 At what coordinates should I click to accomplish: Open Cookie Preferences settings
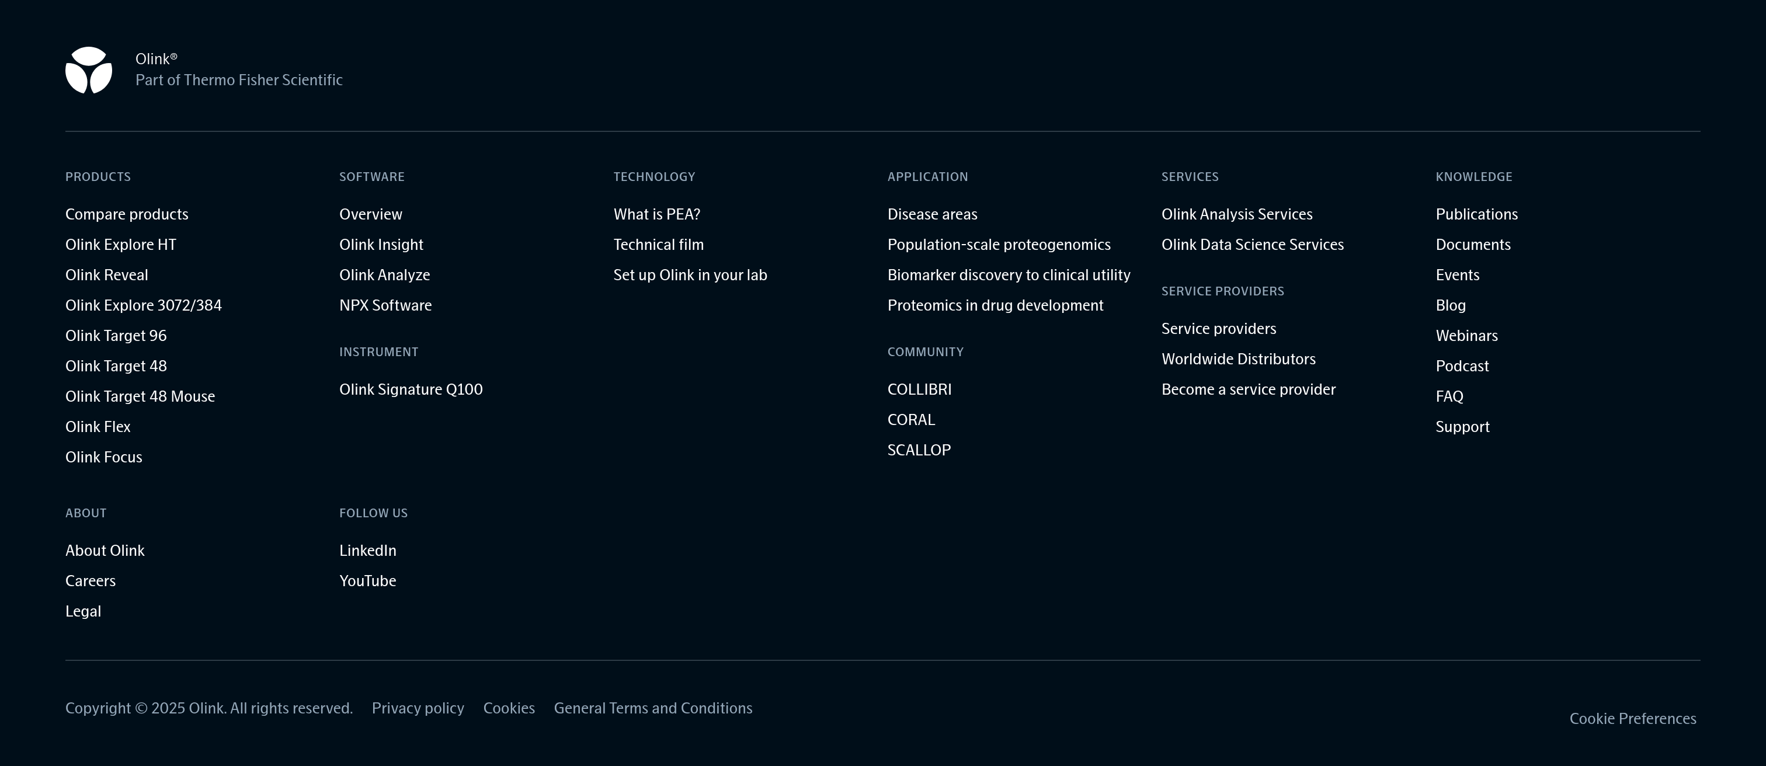1633,718
